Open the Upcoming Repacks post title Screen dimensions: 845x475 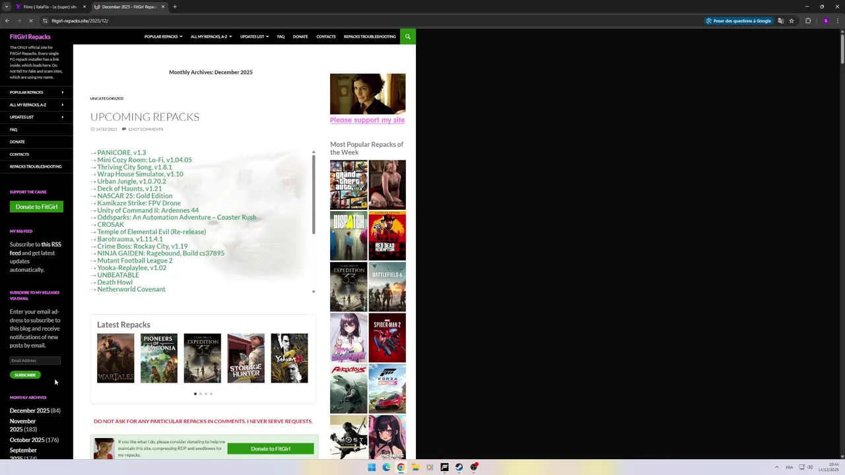coord(145,117)
